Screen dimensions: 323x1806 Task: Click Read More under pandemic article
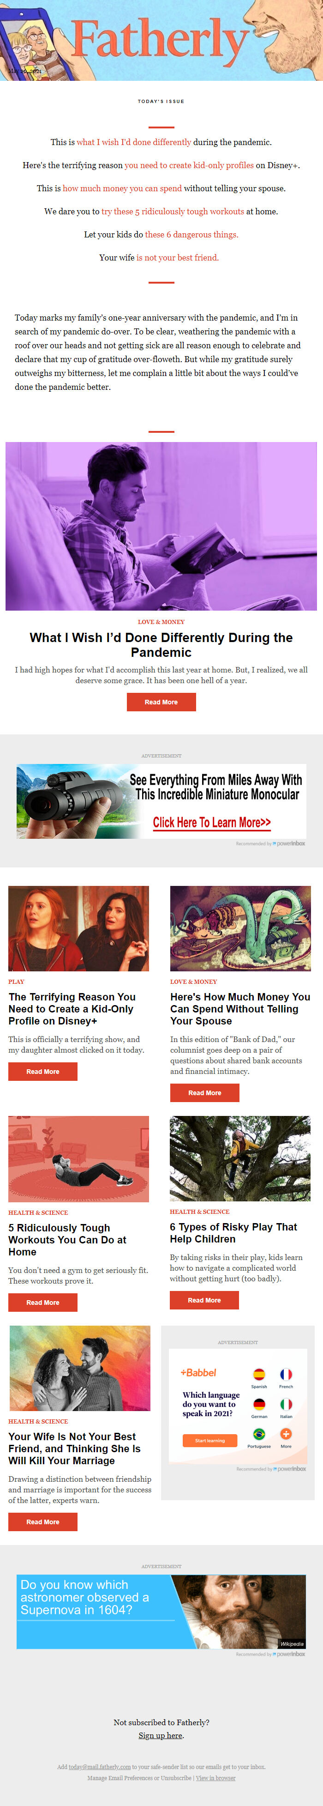161,702
